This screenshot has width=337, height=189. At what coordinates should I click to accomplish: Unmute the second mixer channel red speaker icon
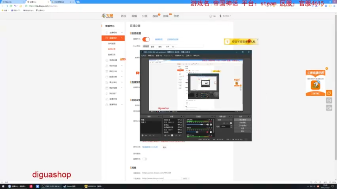click(207, 132)
